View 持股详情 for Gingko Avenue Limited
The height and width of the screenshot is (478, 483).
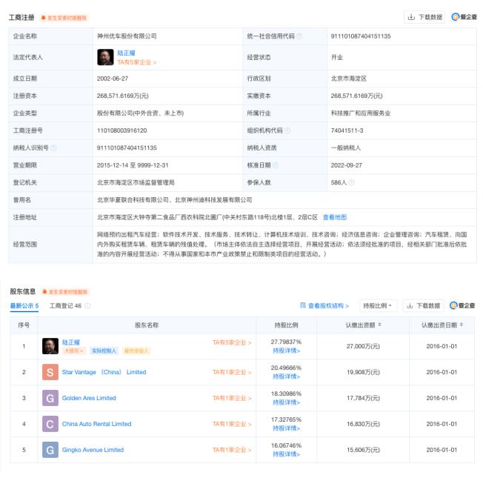pos(286,454)
